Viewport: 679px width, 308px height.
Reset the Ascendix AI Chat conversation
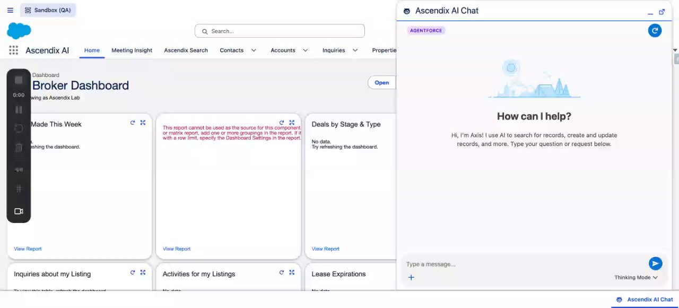pos(655,30)
